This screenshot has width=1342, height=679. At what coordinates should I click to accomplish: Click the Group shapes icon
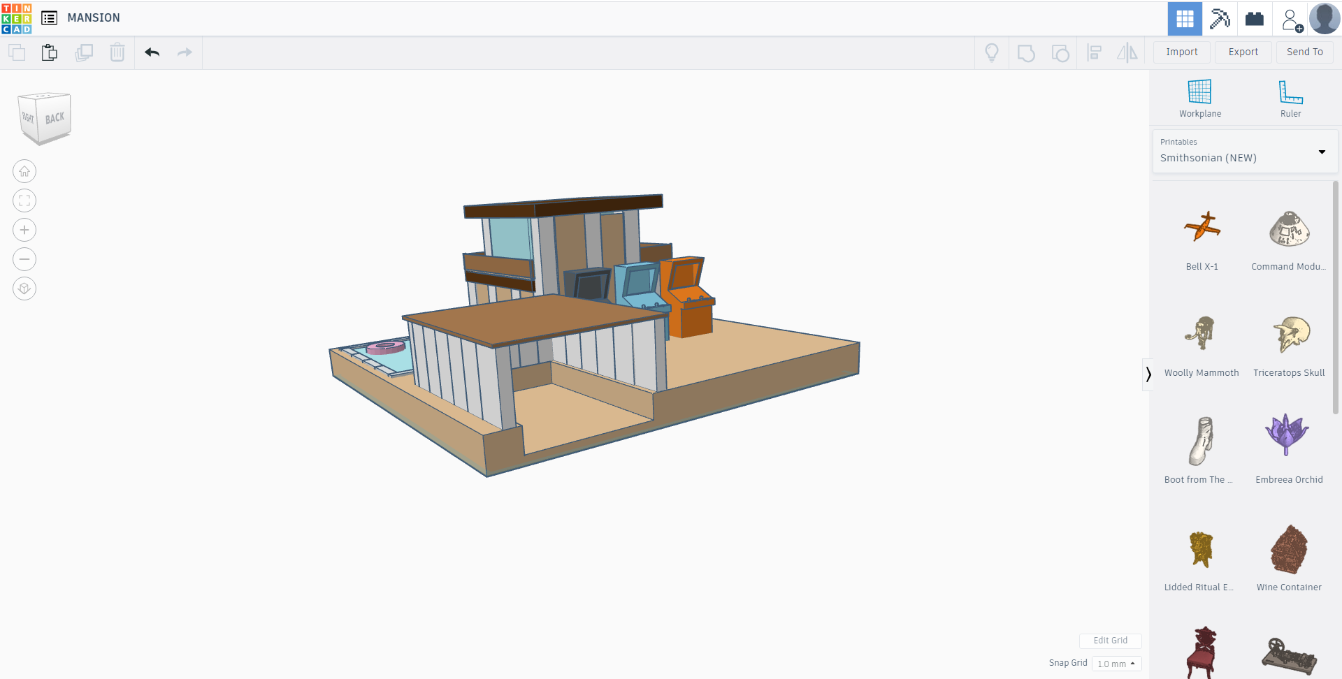(x=1025, y=52)
